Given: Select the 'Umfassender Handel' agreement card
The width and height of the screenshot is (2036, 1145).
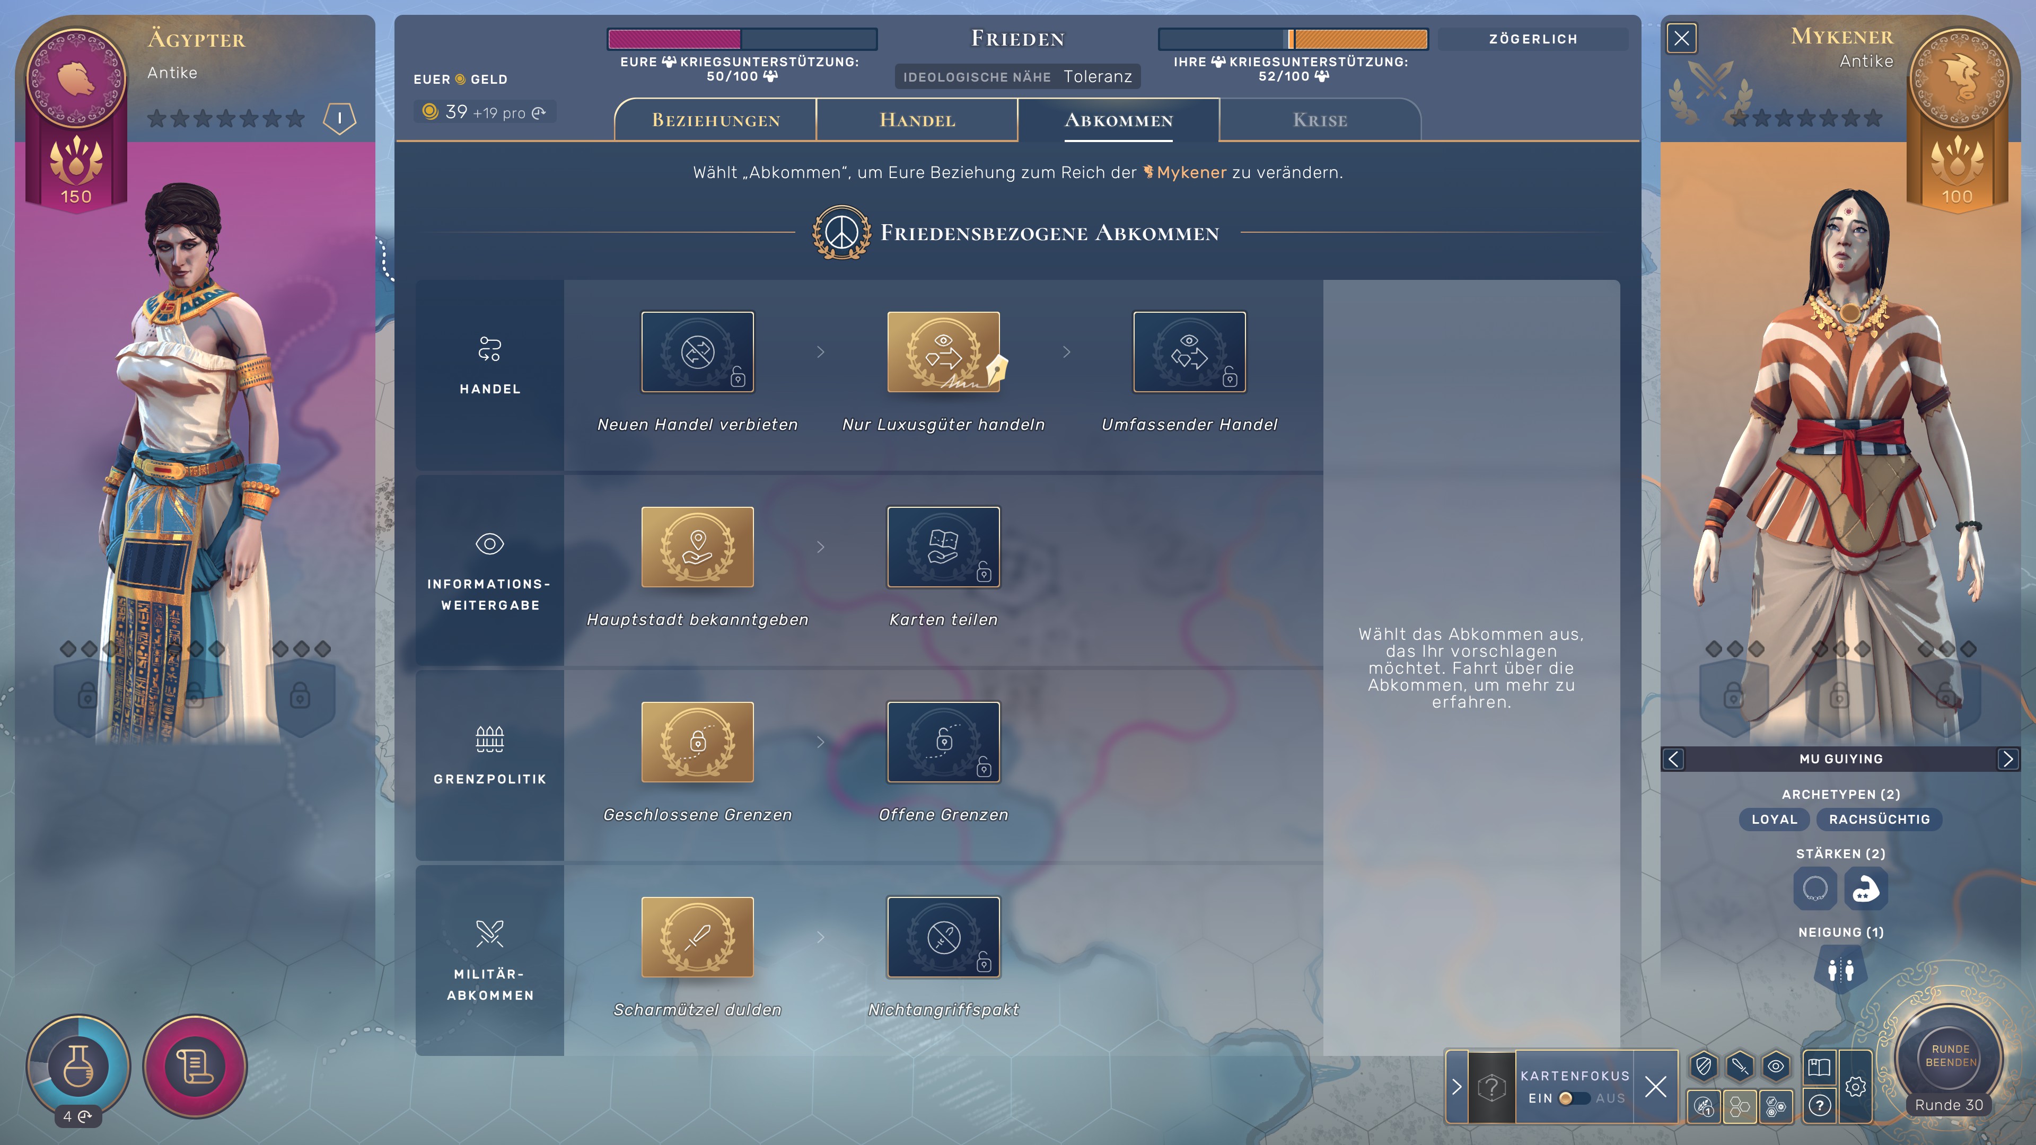Looking at the screenshot, I should (1189, 351).
